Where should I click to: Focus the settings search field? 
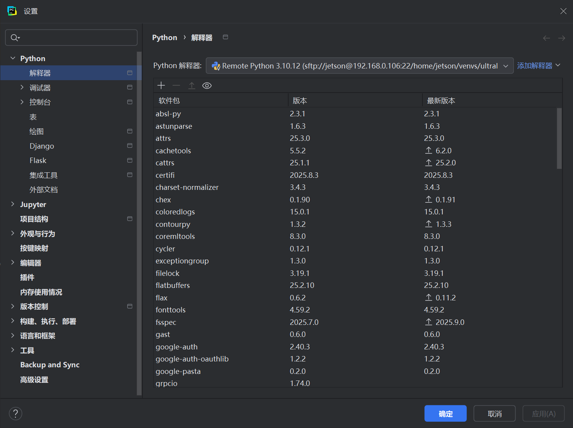pos(71,38)
